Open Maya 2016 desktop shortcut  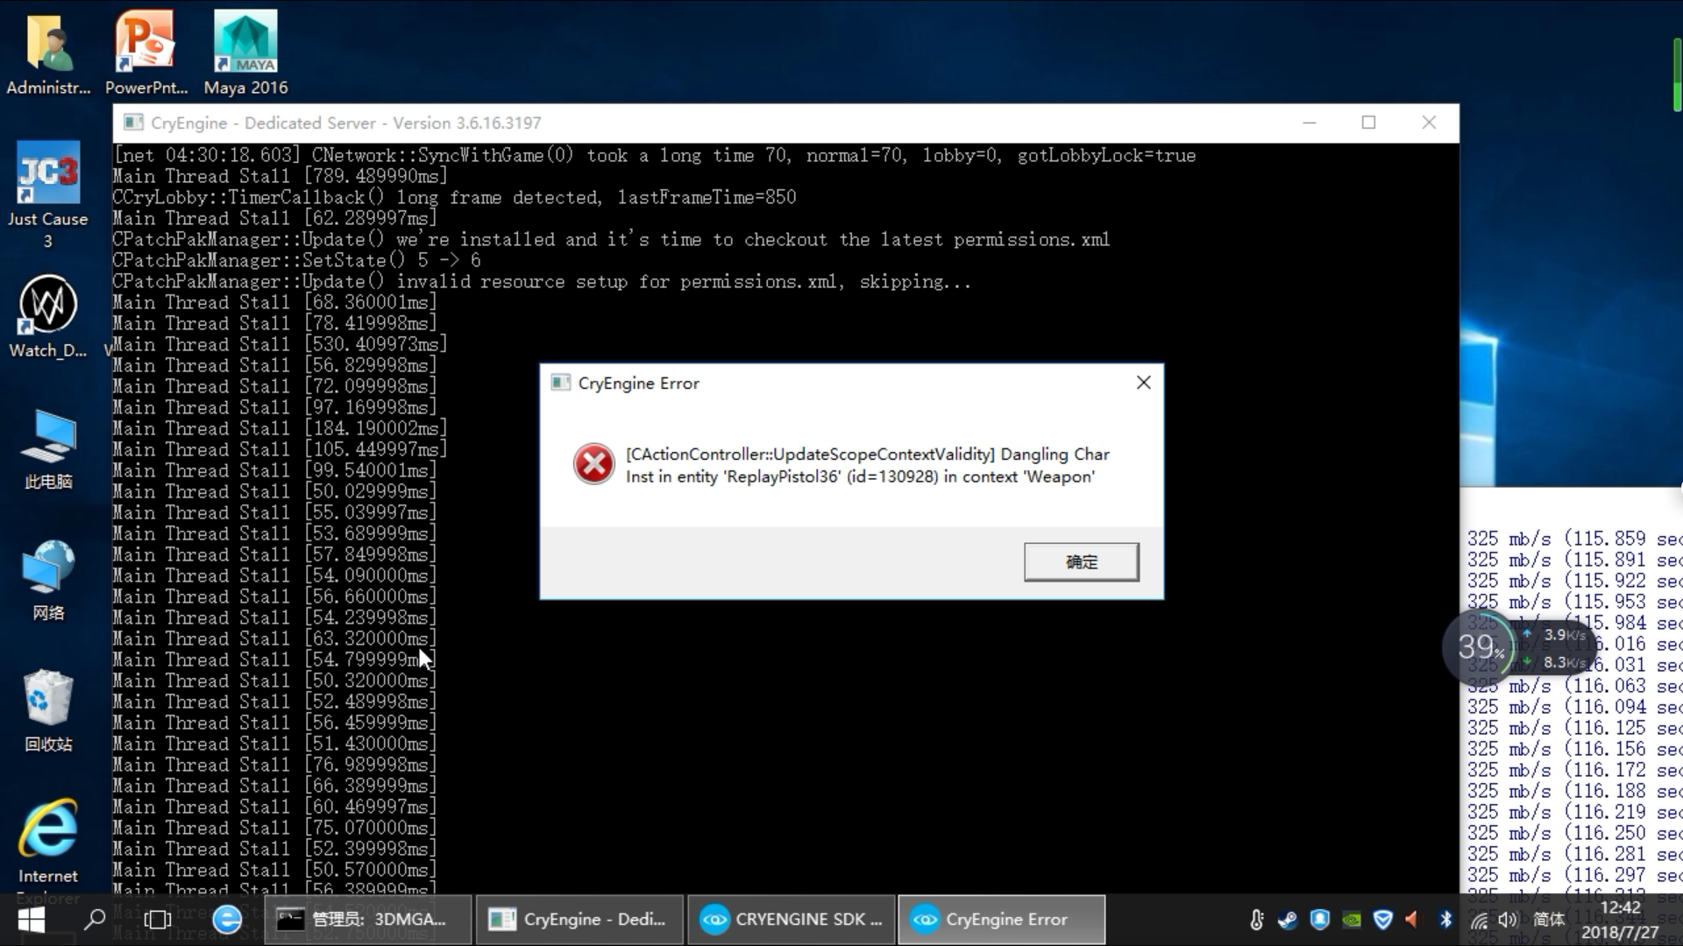click(245, 53)
